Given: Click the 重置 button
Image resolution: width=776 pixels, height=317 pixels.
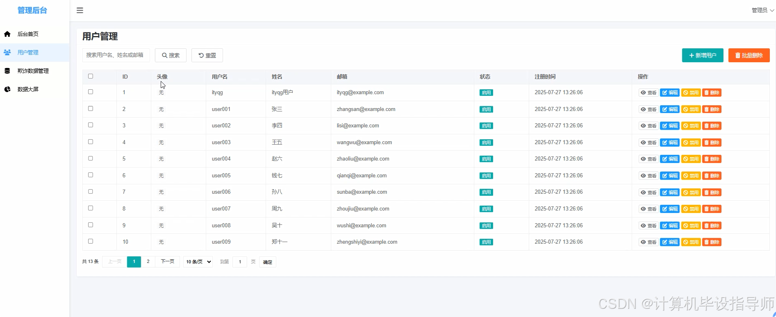Looking at the screenshot, I should (x=207, y=55).
